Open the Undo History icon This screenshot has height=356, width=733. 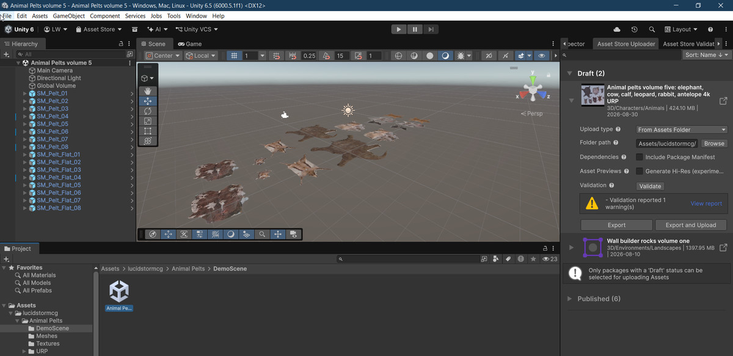(x=634, y=29)
